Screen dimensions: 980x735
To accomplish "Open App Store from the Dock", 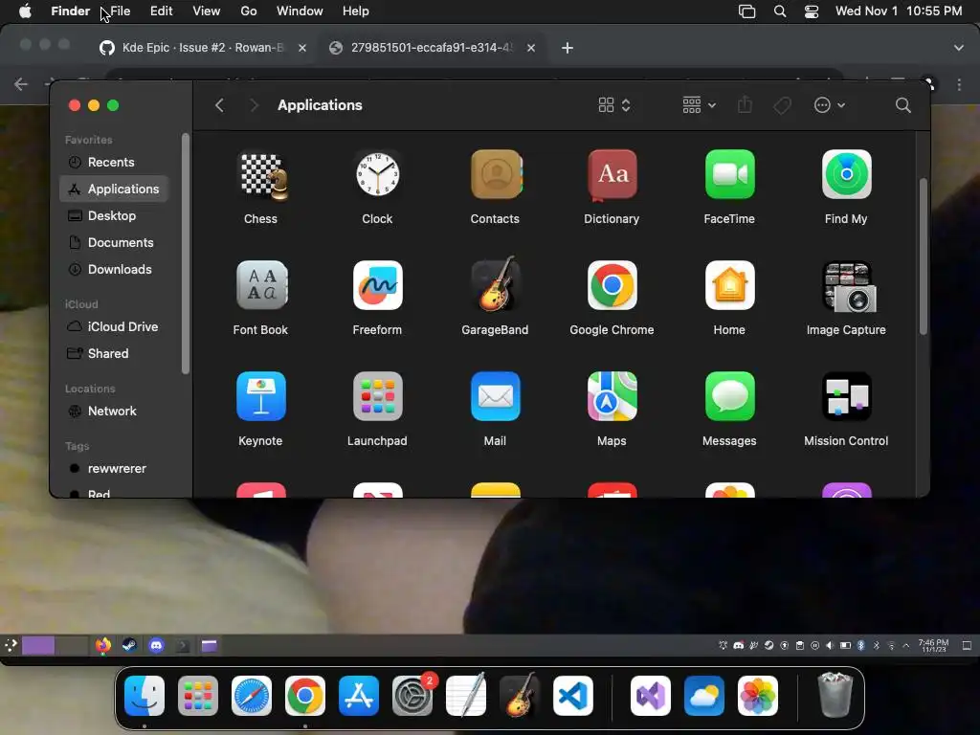I will pos(359,696).
